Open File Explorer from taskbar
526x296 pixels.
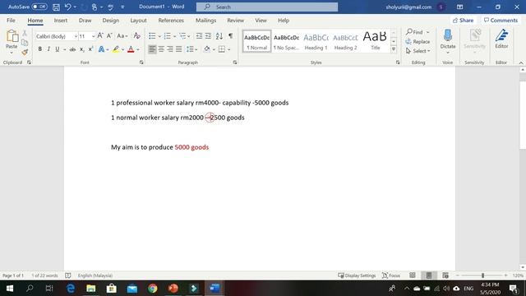coord(91,289)
